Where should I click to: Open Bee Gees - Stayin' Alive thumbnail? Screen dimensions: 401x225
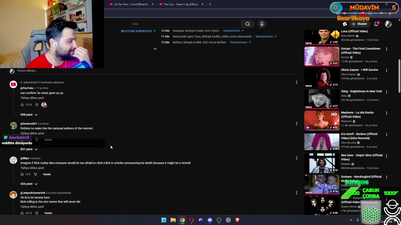coord(322,163)
